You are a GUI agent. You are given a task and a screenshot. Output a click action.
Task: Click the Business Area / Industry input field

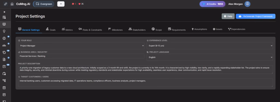[81, 56]
